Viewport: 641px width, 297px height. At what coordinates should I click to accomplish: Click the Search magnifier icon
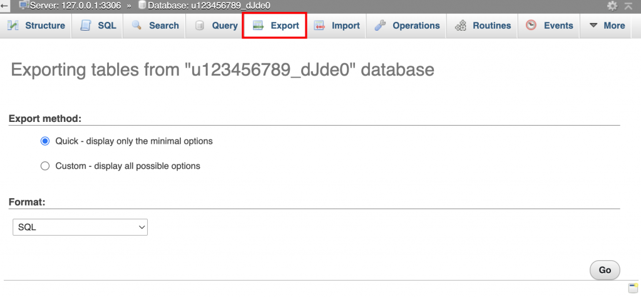[x=136, y=26]
